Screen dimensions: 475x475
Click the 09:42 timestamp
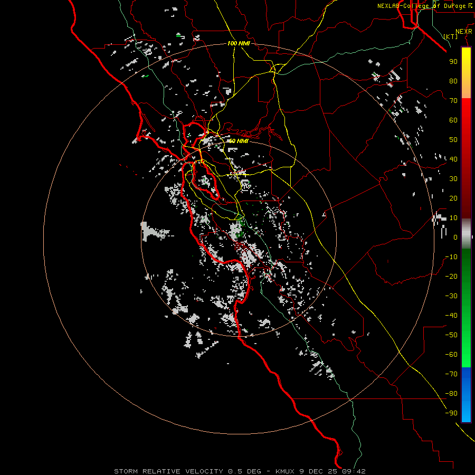(353, 471)
